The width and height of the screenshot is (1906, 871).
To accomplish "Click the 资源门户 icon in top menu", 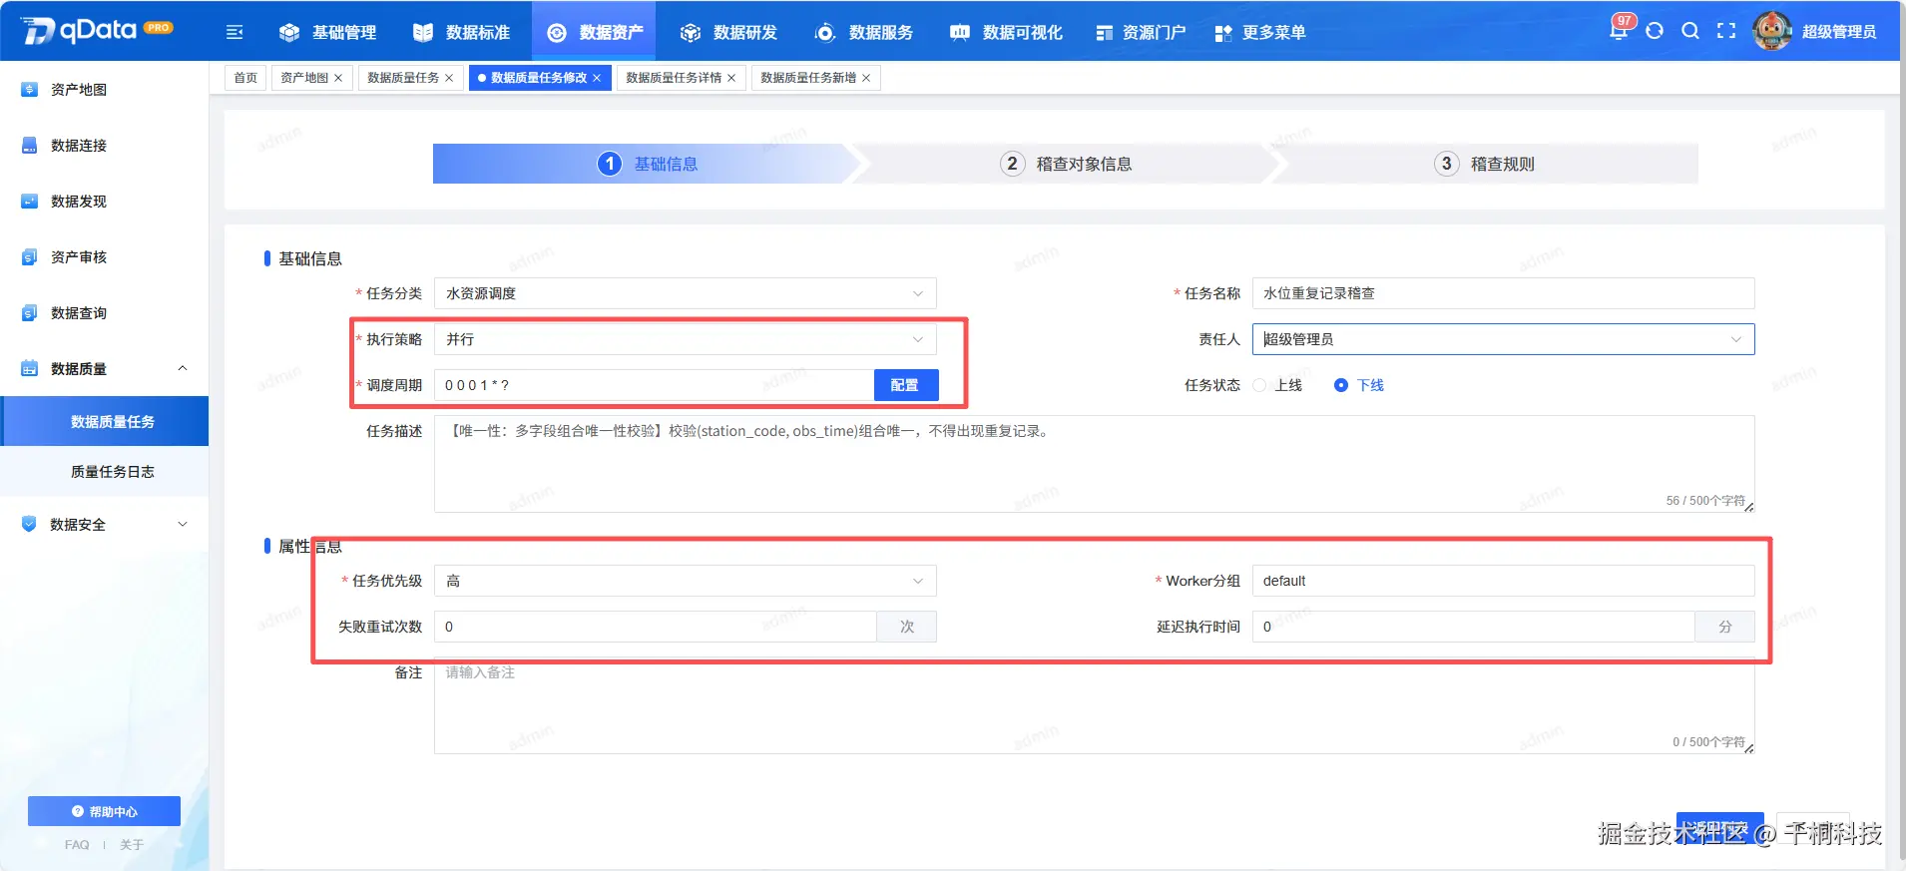I will pos(1104,33).
